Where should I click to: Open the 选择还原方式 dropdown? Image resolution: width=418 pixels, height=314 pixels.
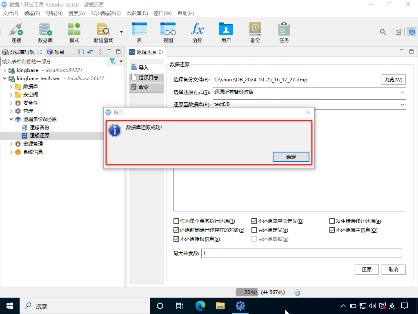(x=309, y=92)
